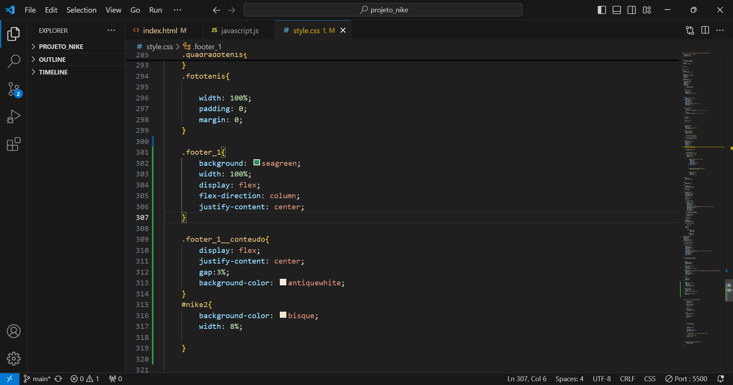Open the Go menu

point(135,10)
